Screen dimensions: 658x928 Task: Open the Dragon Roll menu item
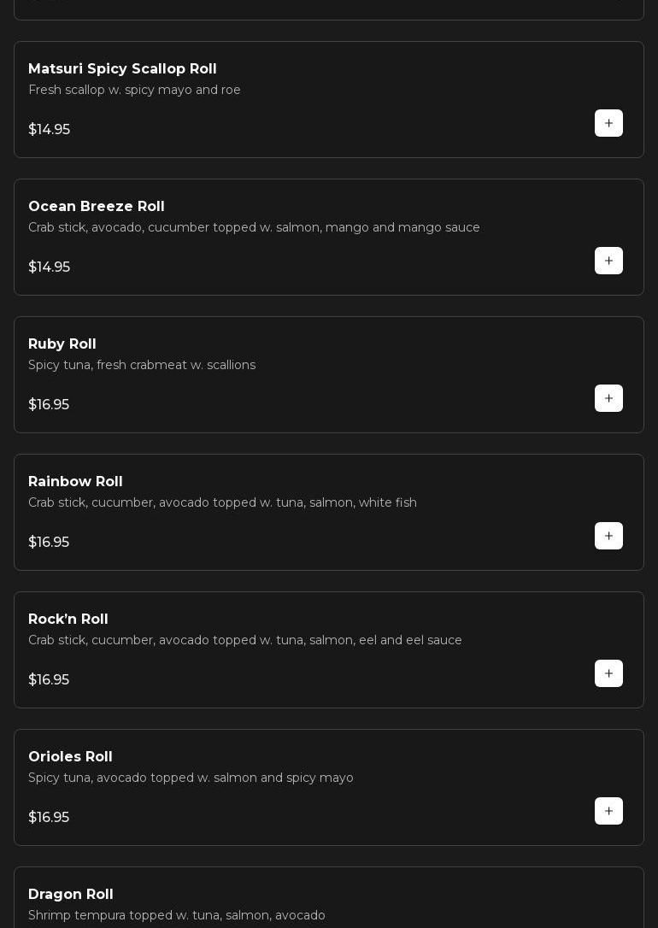(71, 894)
